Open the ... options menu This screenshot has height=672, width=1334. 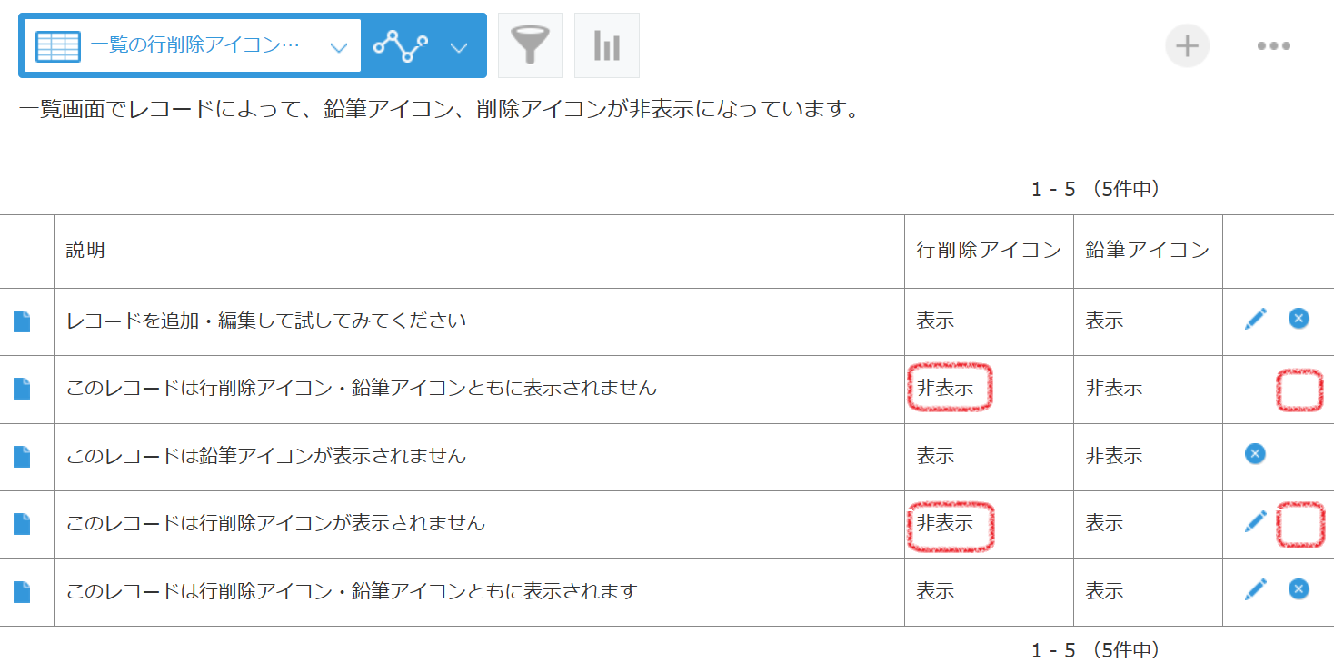pos(1274,44)
